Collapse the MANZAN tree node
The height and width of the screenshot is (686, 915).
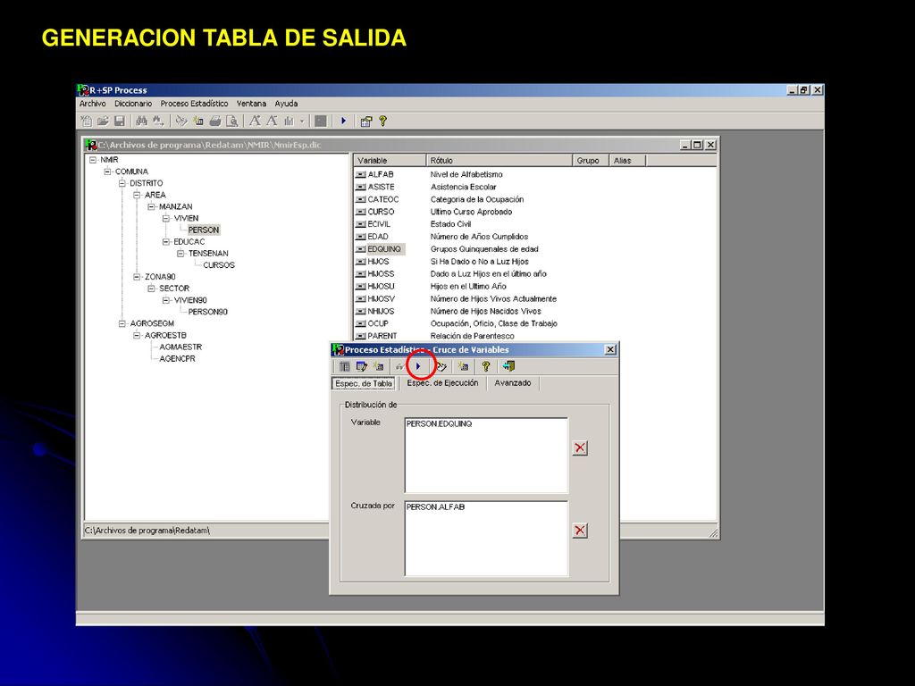(x=152, y=206)
